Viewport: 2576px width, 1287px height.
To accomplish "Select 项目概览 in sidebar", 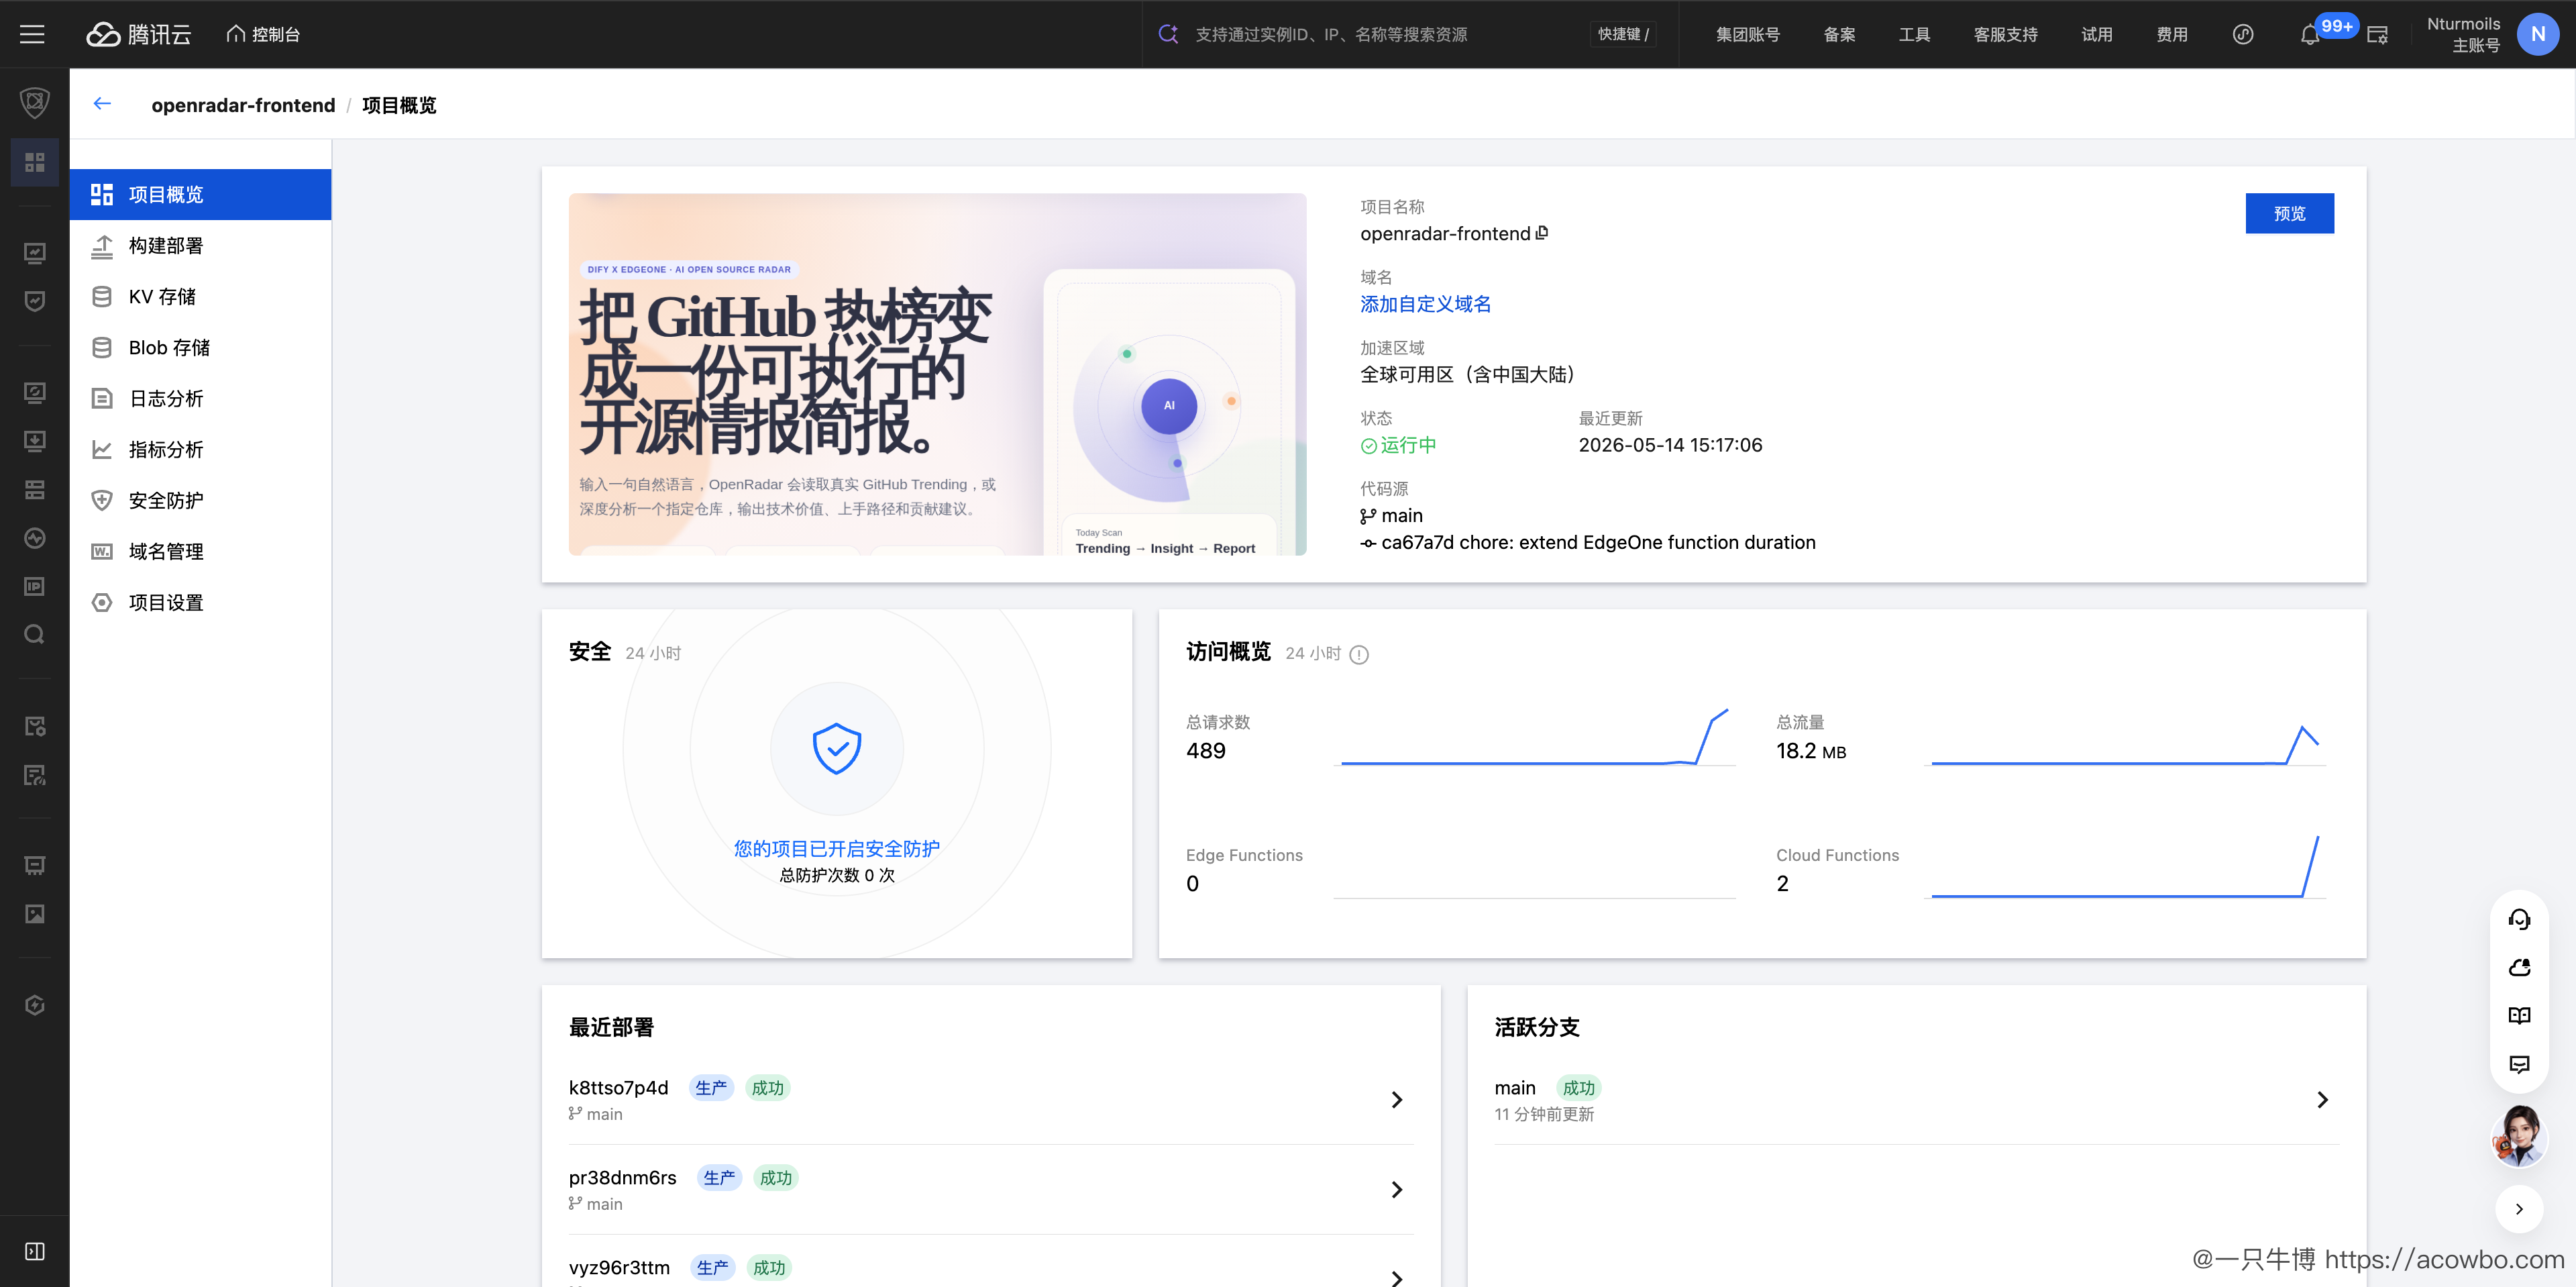I will click(200, 194).
